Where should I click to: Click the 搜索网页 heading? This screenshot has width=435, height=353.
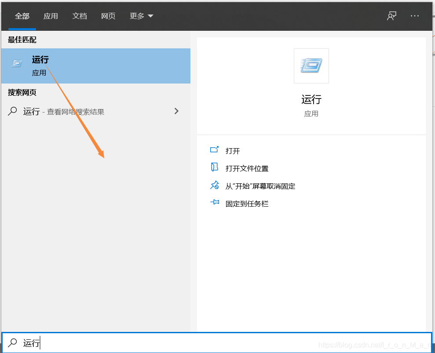22,93
